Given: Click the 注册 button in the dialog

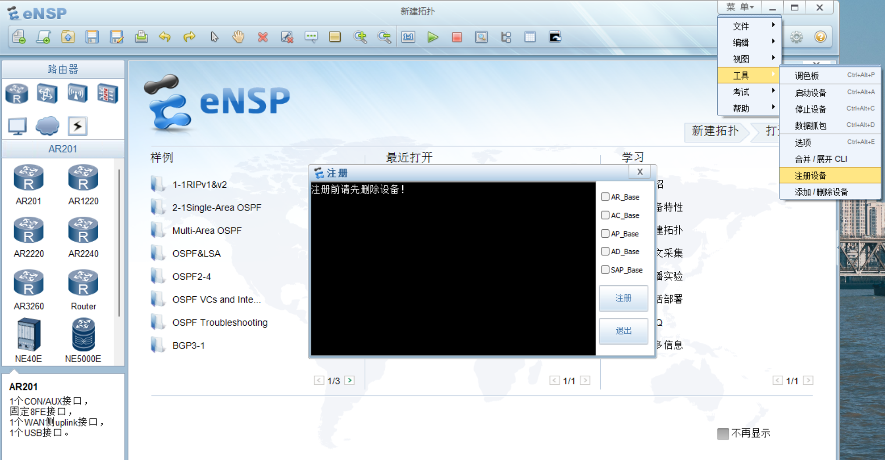Looking at the screenshot, I should (623, 298).
